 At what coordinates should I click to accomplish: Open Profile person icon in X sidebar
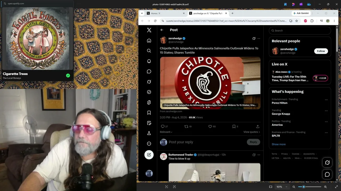149,133
